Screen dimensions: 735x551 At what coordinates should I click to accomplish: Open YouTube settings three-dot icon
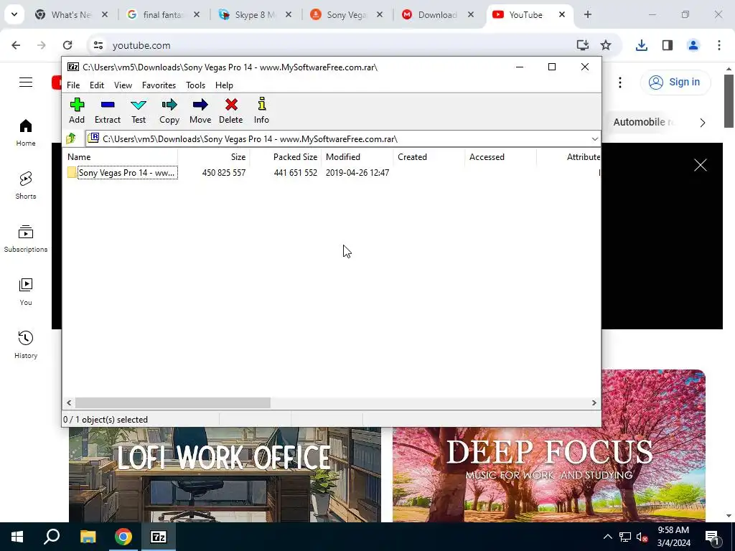[x=619, y=83]
